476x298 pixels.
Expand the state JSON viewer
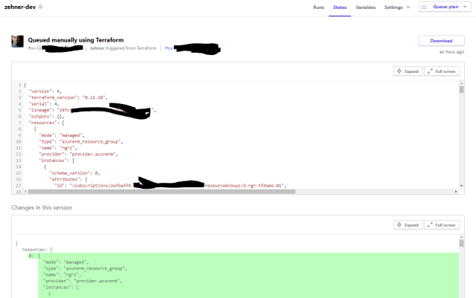point(407,71)
